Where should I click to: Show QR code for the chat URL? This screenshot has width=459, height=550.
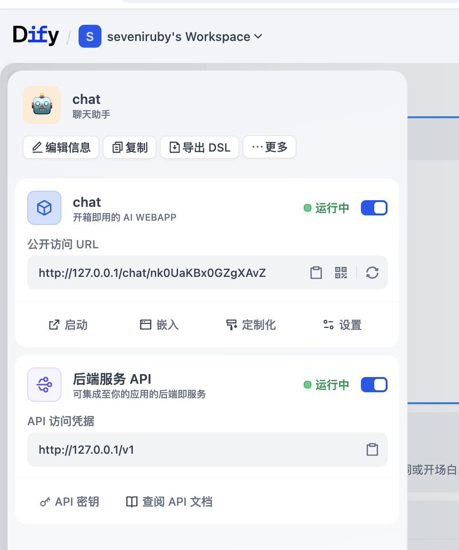click(x=341, y=273)
